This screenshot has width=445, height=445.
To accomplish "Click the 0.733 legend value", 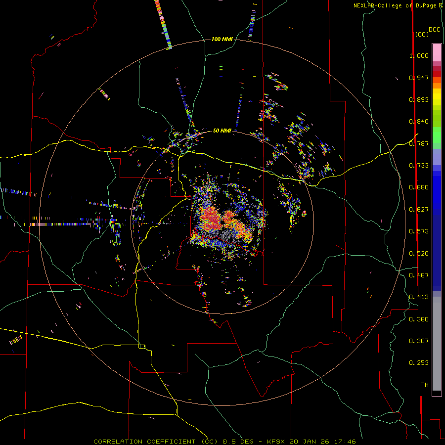I will coord(419,166).
